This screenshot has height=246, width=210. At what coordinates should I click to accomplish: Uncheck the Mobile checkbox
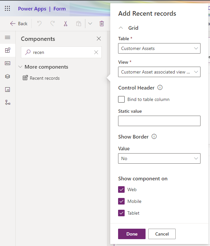coord(121,201)
